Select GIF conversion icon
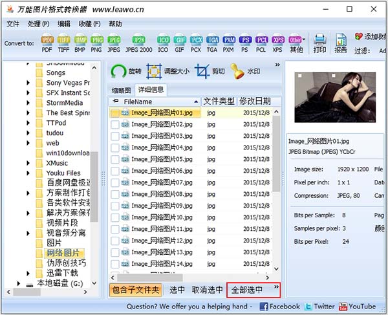Viewport: 388px width, 315px height. (x=179, y=43)
